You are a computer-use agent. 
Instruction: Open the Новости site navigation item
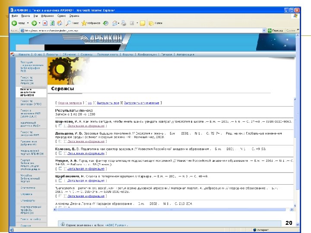click(24, 54)
